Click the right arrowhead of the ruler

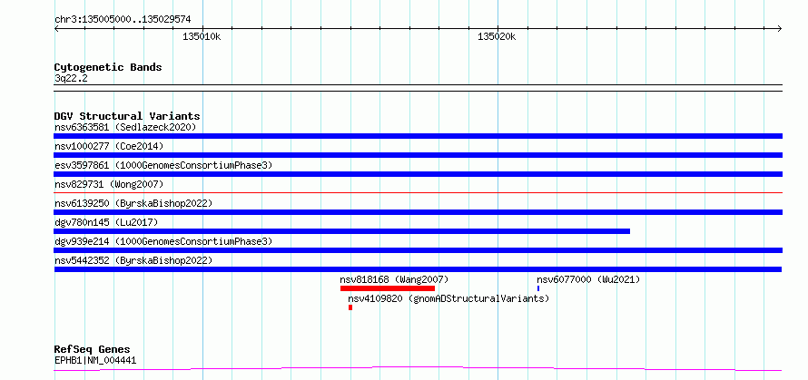tap(780, 29)
